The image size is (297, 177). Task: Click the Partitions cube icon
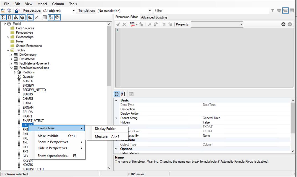click(19, 72)
